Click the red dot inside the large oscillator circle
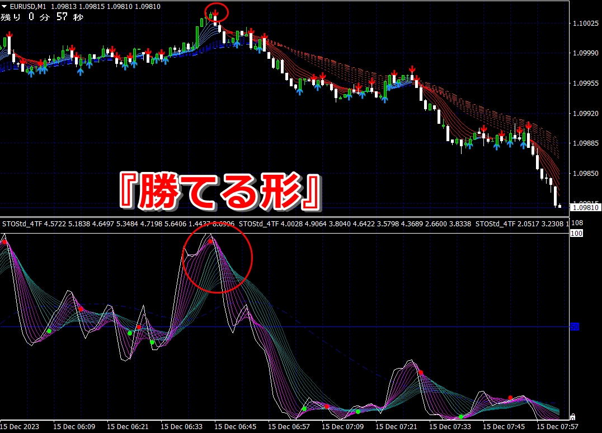Image resolution: width=602 pixels, height=433 pixels. tap(211, 241)
